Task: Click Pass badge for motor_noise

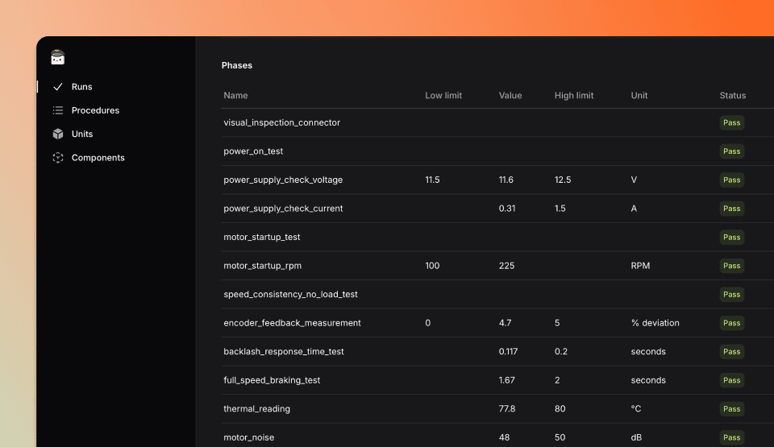Action: (x=731, y=437)
